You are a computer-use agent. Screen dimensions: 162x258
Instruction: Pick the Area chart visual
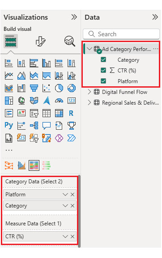click(x=21, y=76)
